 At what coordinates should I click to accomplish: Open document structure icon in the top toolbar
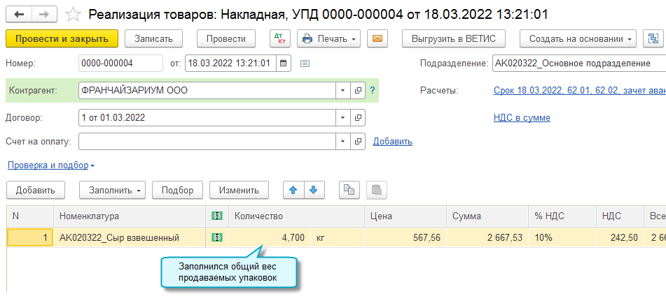point(653,38)
